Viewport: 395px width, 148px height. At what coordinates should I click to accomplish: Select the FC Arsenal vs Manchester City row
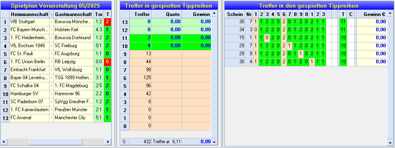56,118
